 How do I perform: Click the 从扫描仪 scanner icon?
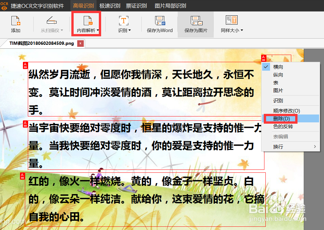point(51,21)
